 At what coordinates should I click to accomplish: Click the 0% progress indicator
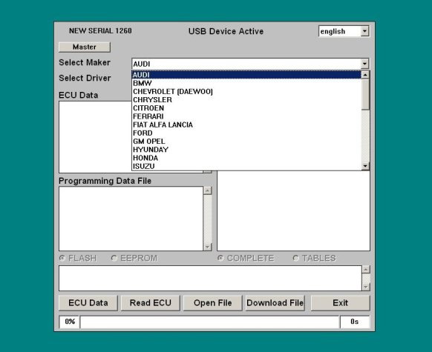(69, 322)
